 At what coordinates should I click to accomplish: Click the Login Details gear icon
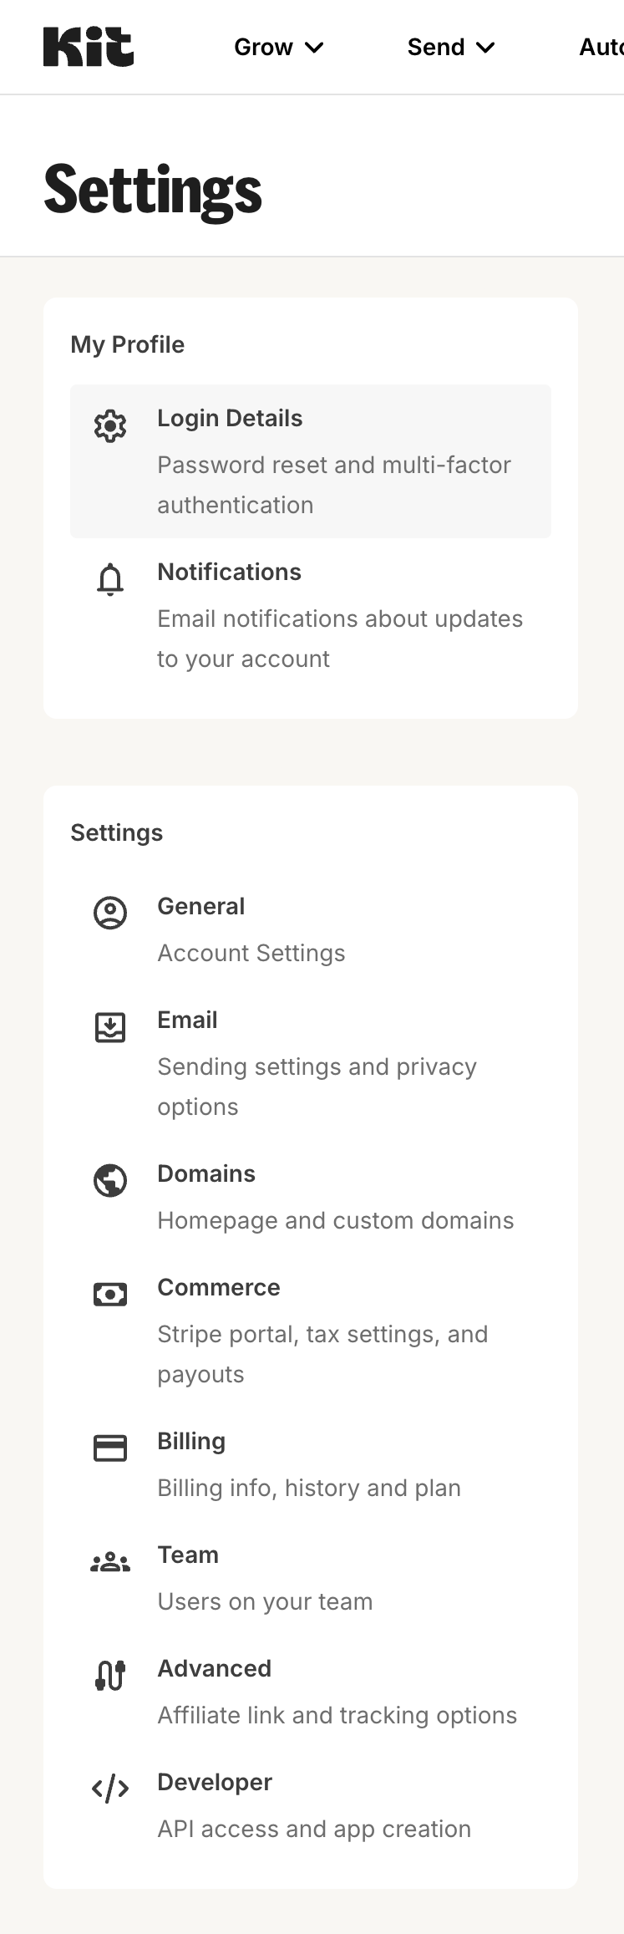[x=109, y=425]
